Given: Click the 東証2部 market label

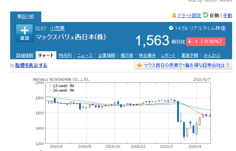Looking at the screenshot, I should click(x=26, y=17).
